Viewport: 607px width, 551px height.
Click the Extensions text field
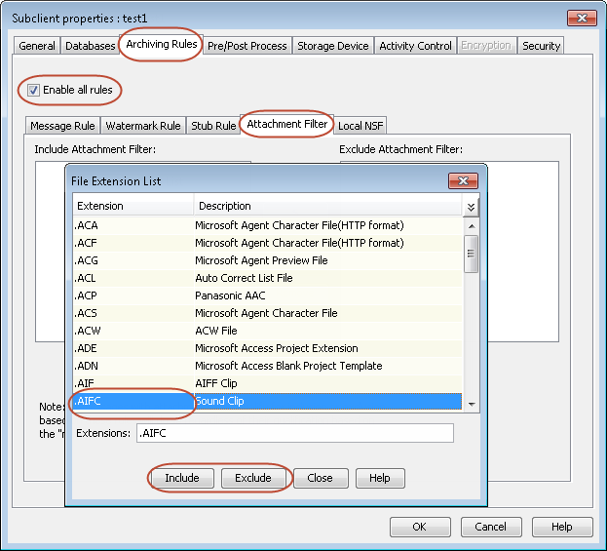pyautogui.click(x=294, y=433)
